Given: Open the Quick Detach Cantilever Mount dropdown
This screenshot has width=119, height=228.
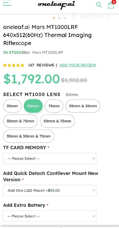Looking at the screenshot, I should pyautogui.click(x=50, y=190).
